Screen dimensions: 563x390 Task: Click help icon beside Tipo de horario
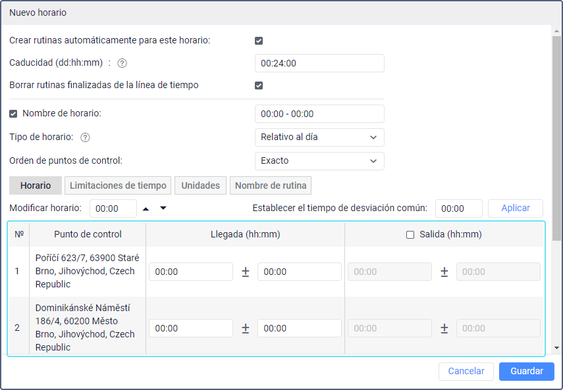85,137
